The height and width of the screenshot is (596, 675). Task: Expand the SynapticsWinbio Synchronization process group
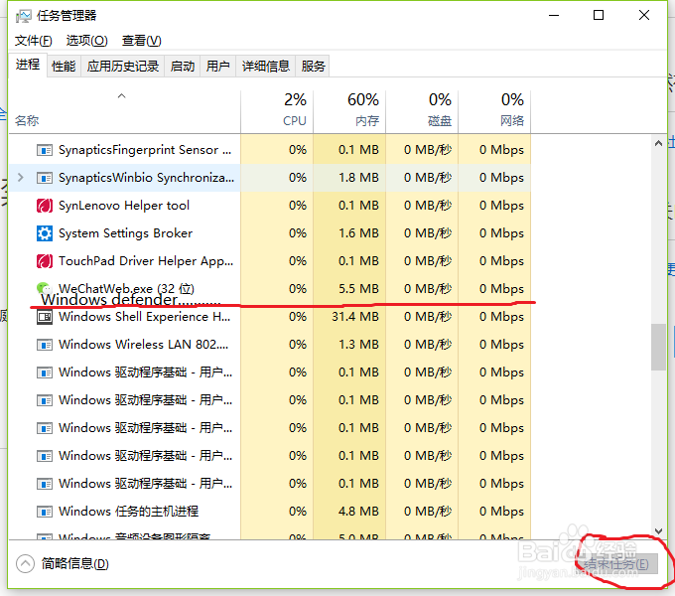coord(20,178)
